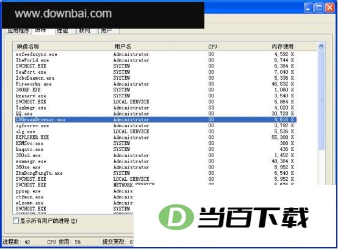Close the Task Manager window

(x=330, y=8)
